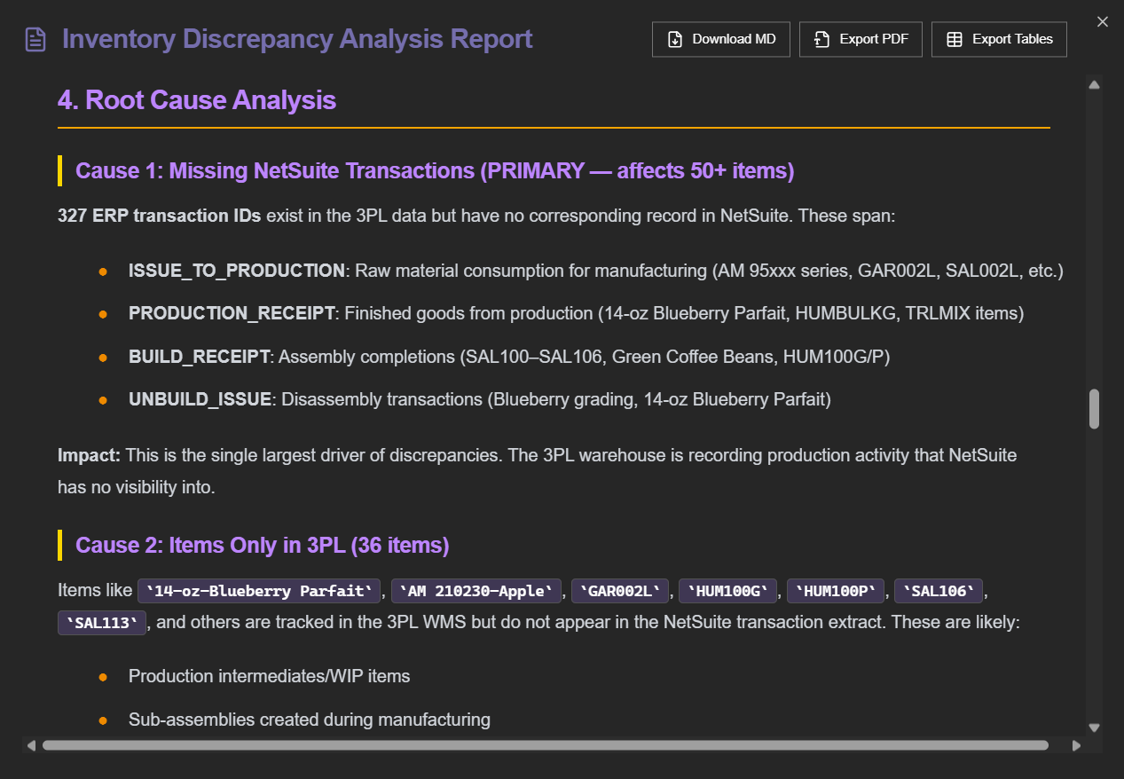Click the SAL106 code tag
The height and width of the screenshot is (779, 1124).
939,591
